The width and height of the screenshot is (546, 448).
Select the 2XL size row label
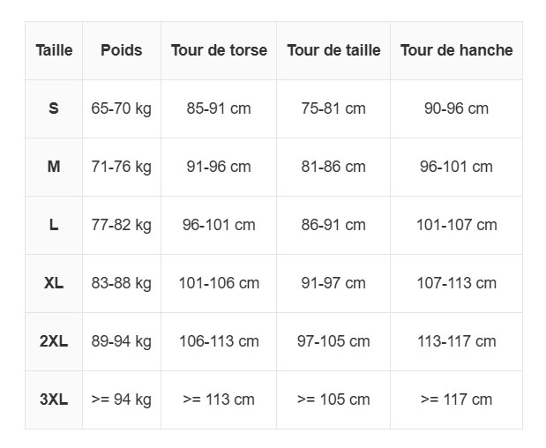54,341
